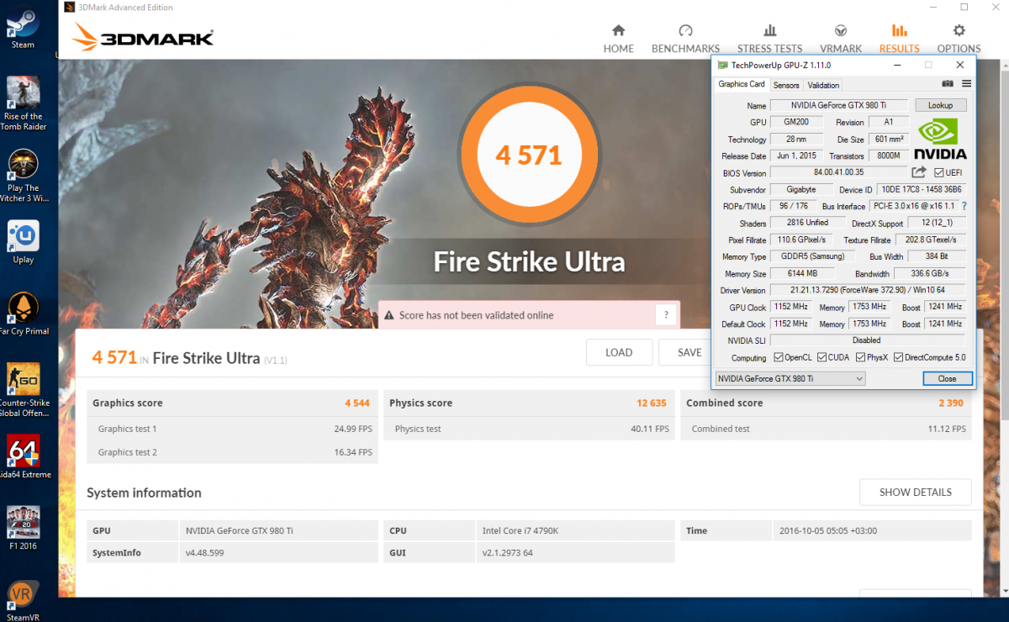Expand GPU selection dropdown in GPU-Z

click(790, 379)
